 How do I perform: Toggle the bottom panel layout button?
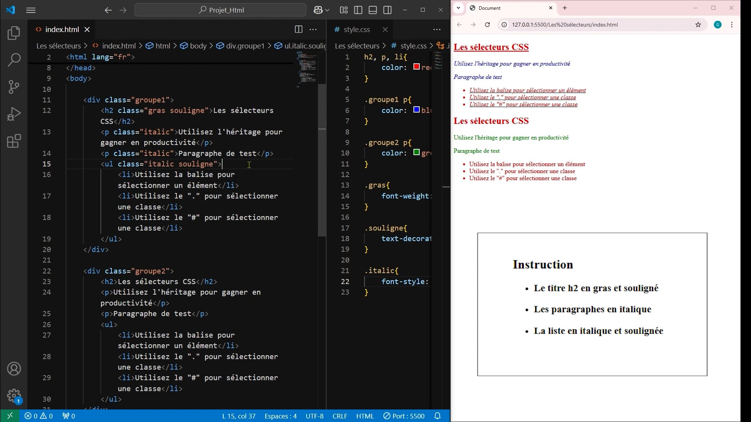click(373, 10)
